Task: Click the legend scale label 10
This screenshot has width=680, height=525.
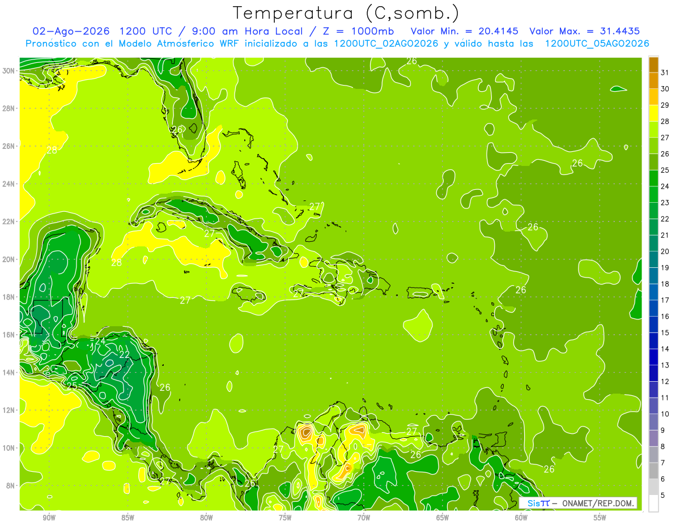Action: coord(665,414)
